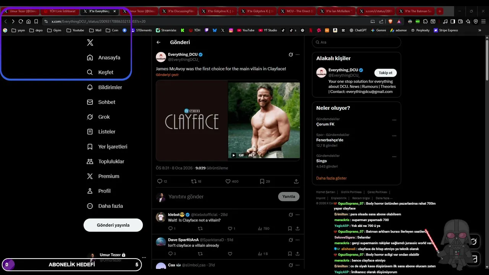Screen dimensions: 489x275
Task: Open Cas reply more options
Action: tap(298, 265)
